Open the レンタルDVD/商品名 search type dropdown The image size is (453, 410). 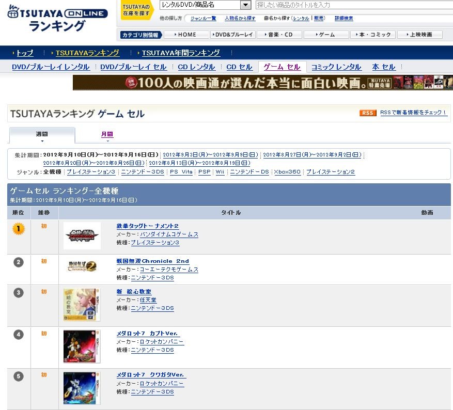[x=205, y=5]
